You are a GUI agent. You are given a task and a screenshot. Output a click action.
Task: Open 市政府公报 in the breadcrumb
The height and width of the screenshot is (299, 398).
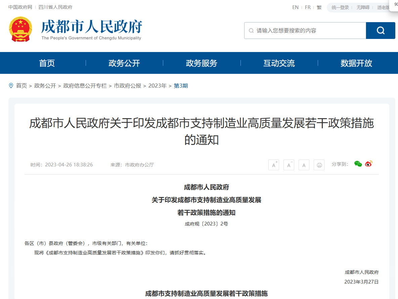[x=127, y=86]
